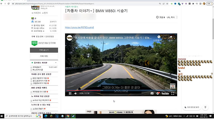
Task: Expand the bottom sidebar section arrow
Action: tap(56, 113)
